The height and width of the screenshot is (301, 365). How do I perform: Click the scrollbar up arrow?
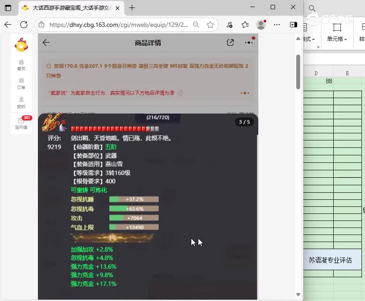point(298,39)
